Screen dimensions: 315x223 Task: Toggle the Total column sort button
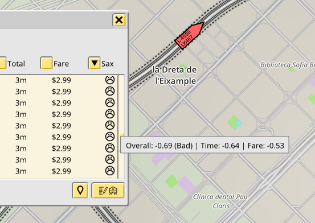(2, 63)
